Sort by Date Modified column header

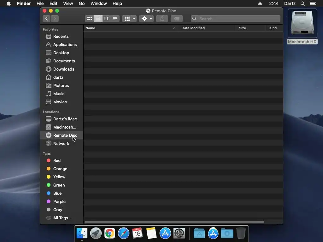[x=207, y=28]
